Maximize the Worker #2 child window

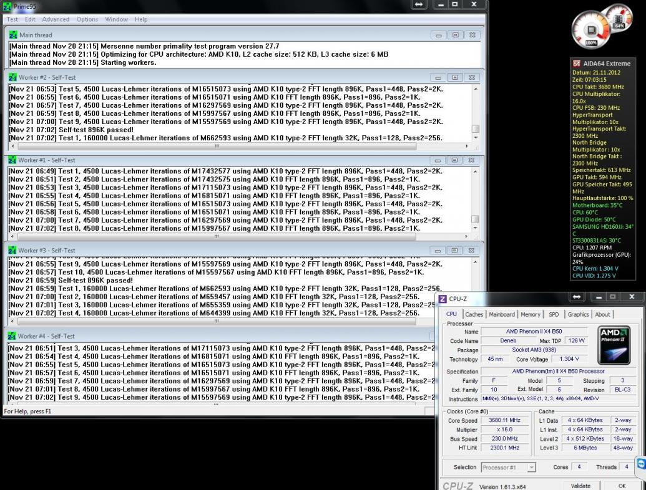455,77
